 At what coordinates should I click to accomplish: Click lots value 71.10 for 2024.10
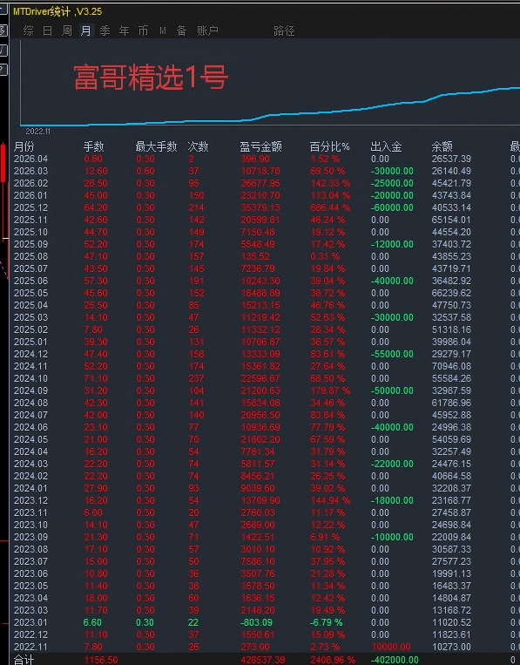[x=95, y=378]
